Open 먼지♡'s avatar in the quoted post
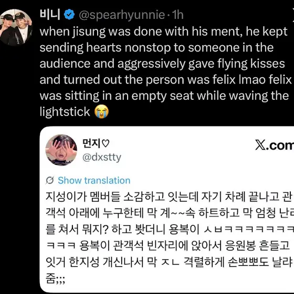 pyautogui.click(x=61, y=150)
